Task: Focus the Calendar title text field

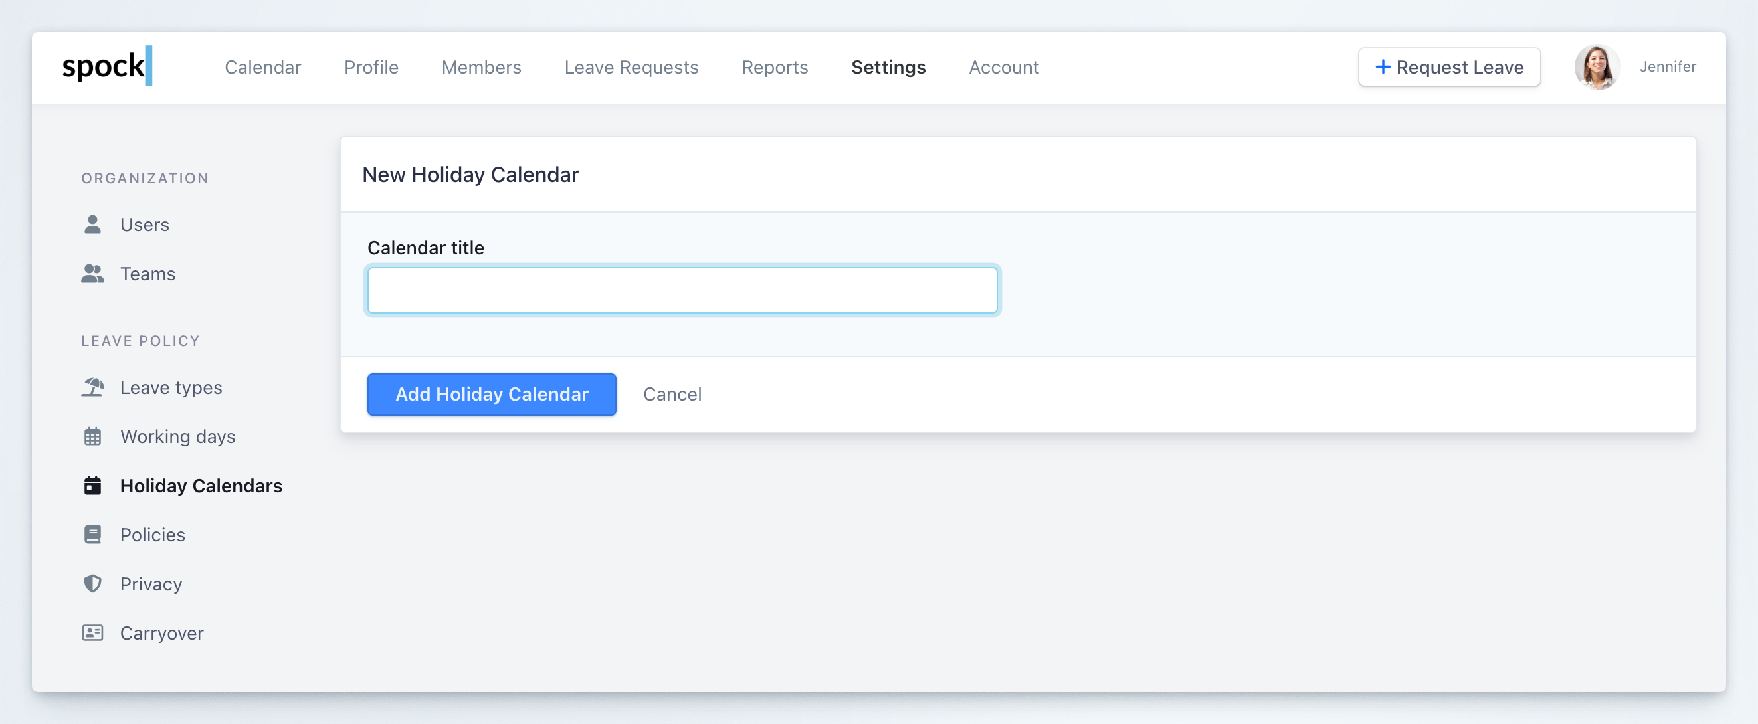Action: (x=681, y=290)
